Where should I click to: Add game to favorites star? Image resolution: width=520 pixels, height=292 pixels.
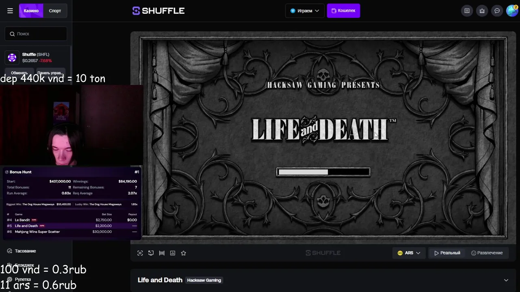(x=184, y=253)
